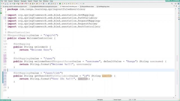This screenshot has height=101, width=180.
Task: Open the Refactor menu
Action: pos(17,1)
